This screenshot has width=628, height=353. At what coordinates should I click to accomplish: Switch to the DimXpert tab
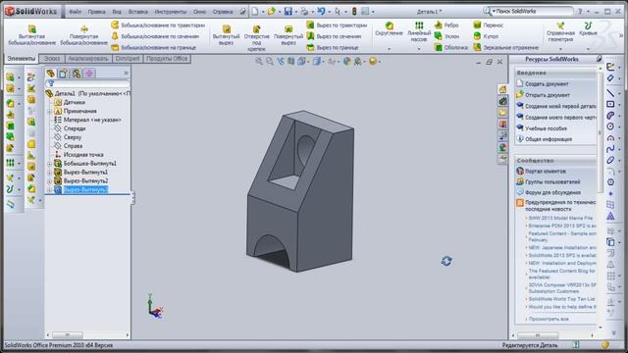128,59
